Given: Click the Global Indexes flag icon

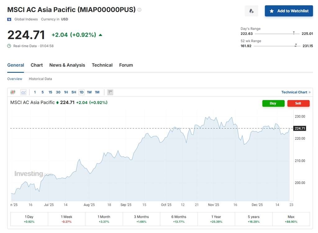Looking at the screenshot, I should tap(9, 19).
